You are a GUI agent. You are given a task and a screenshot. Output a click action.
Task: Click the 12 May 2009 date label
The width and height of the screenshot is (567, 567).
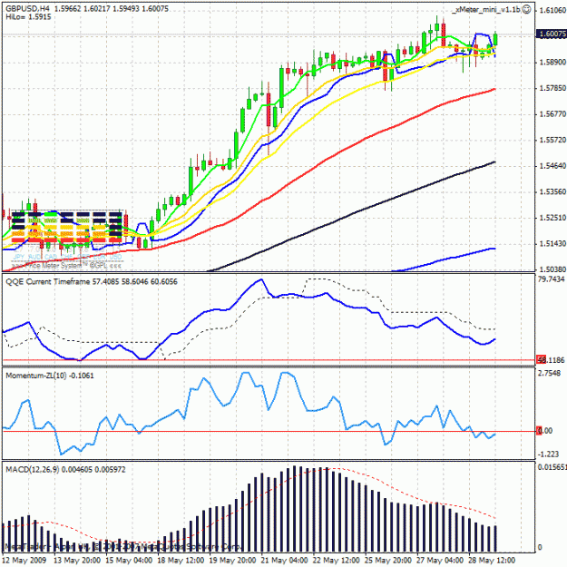(24, 560)
